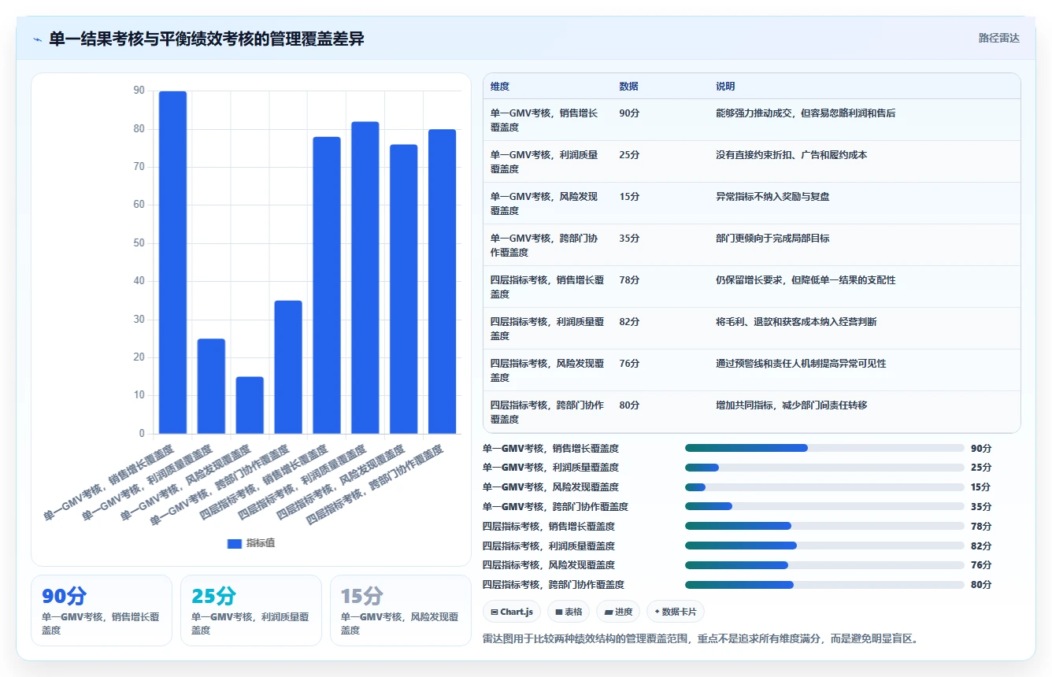Screen dimensions: 1052x677
Task: Click the Chart.js tag chip
Action: (x=512, y=612)
